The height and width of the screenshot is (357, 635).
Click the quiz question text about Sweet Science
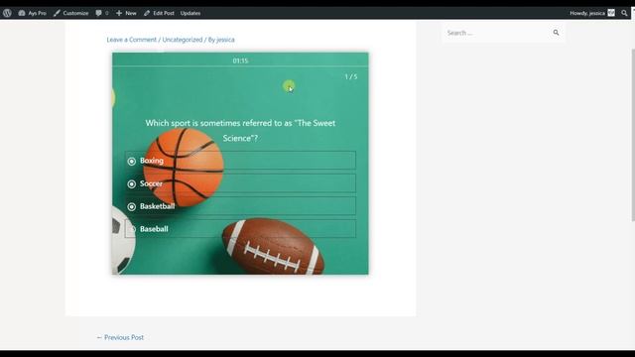click(x=240, y=130)
